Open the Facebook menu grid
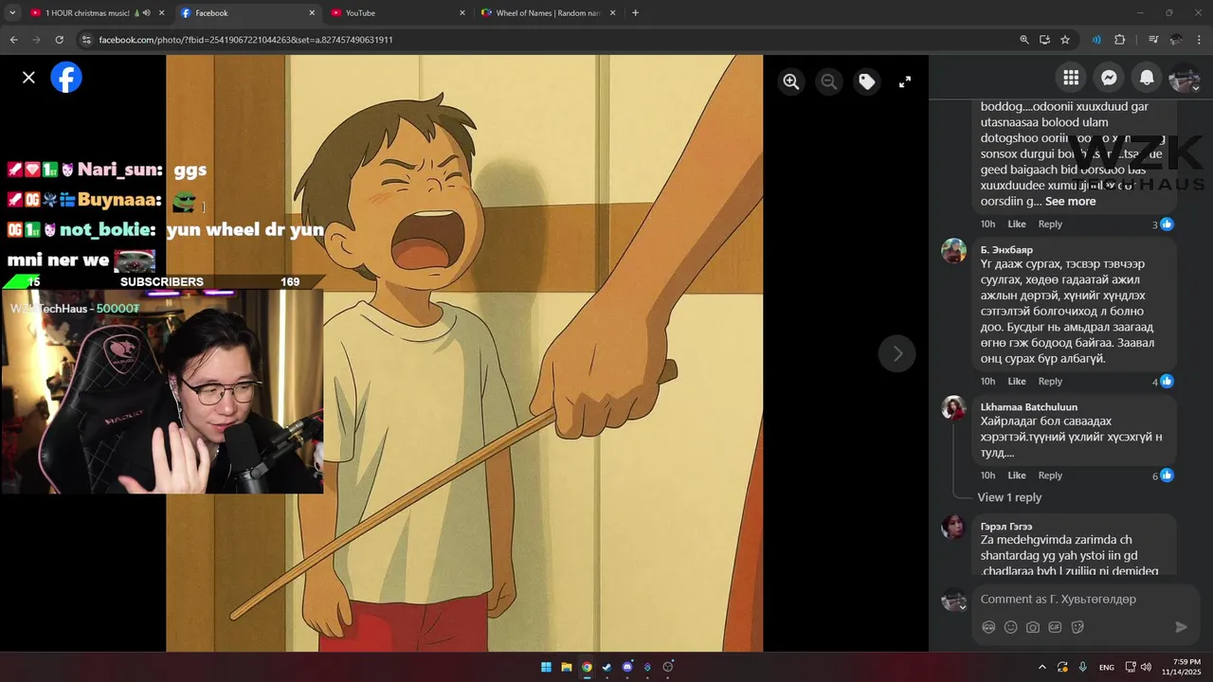This screenshot has height=682, width=1213. (1071, 78)
